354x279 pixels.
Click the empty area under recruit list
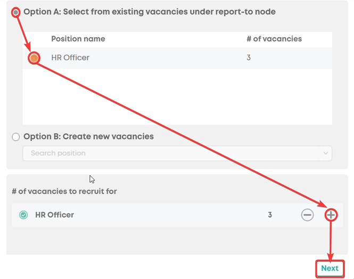[x=177, y=240]
